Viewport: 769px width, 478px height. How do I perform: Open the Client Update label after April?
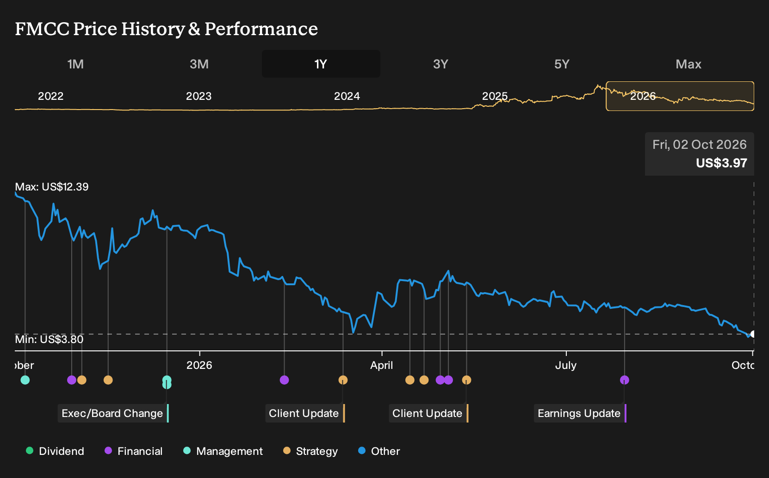(x=429, y=413)
